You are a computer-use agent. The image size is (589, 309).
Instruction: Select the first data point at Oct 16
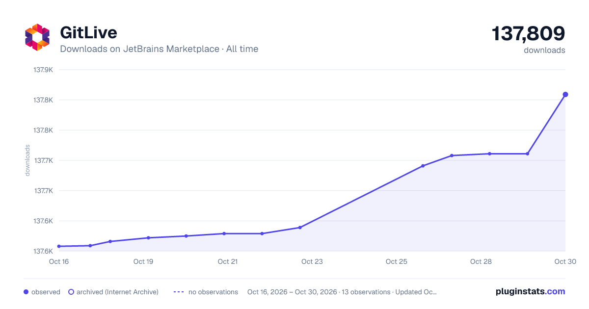point(59,246)
